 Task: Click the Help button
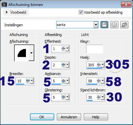point(96,117)
